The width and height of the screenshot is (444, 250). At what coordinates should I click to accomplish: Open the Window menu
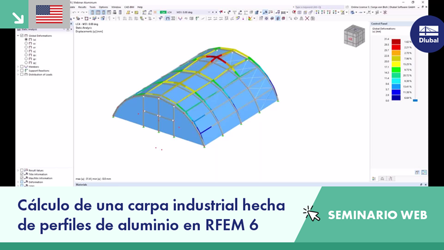[x=116, y=7]
